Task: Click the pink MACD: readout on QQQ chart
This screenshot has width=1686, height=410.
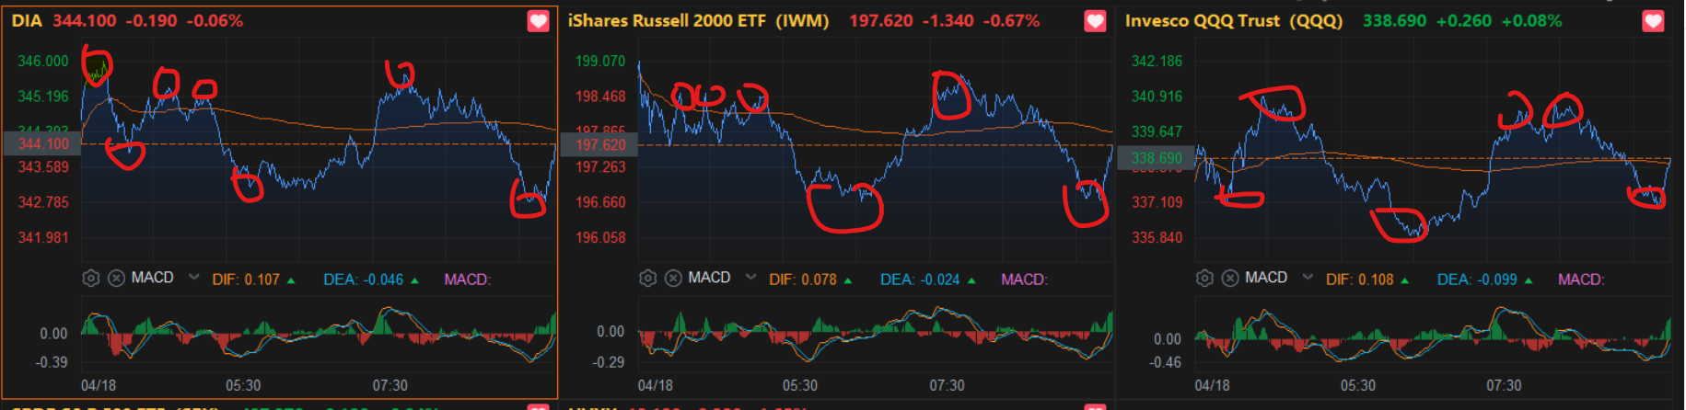Action: point(1581,279)
